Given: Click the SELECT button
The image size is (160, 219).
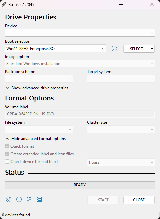Looking at the screenshot, I should [136, 49].
